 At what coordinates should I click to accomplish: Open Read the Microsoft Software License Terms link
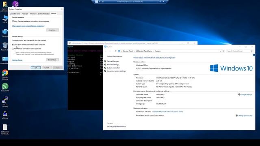point(168,112)
